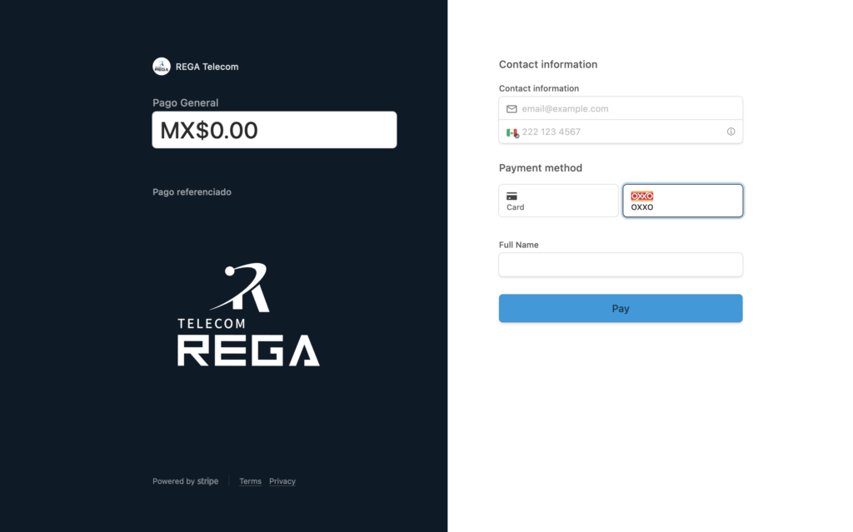
Task: Click the REGA Telecom merchant name
Action: (x=207, y=67)
